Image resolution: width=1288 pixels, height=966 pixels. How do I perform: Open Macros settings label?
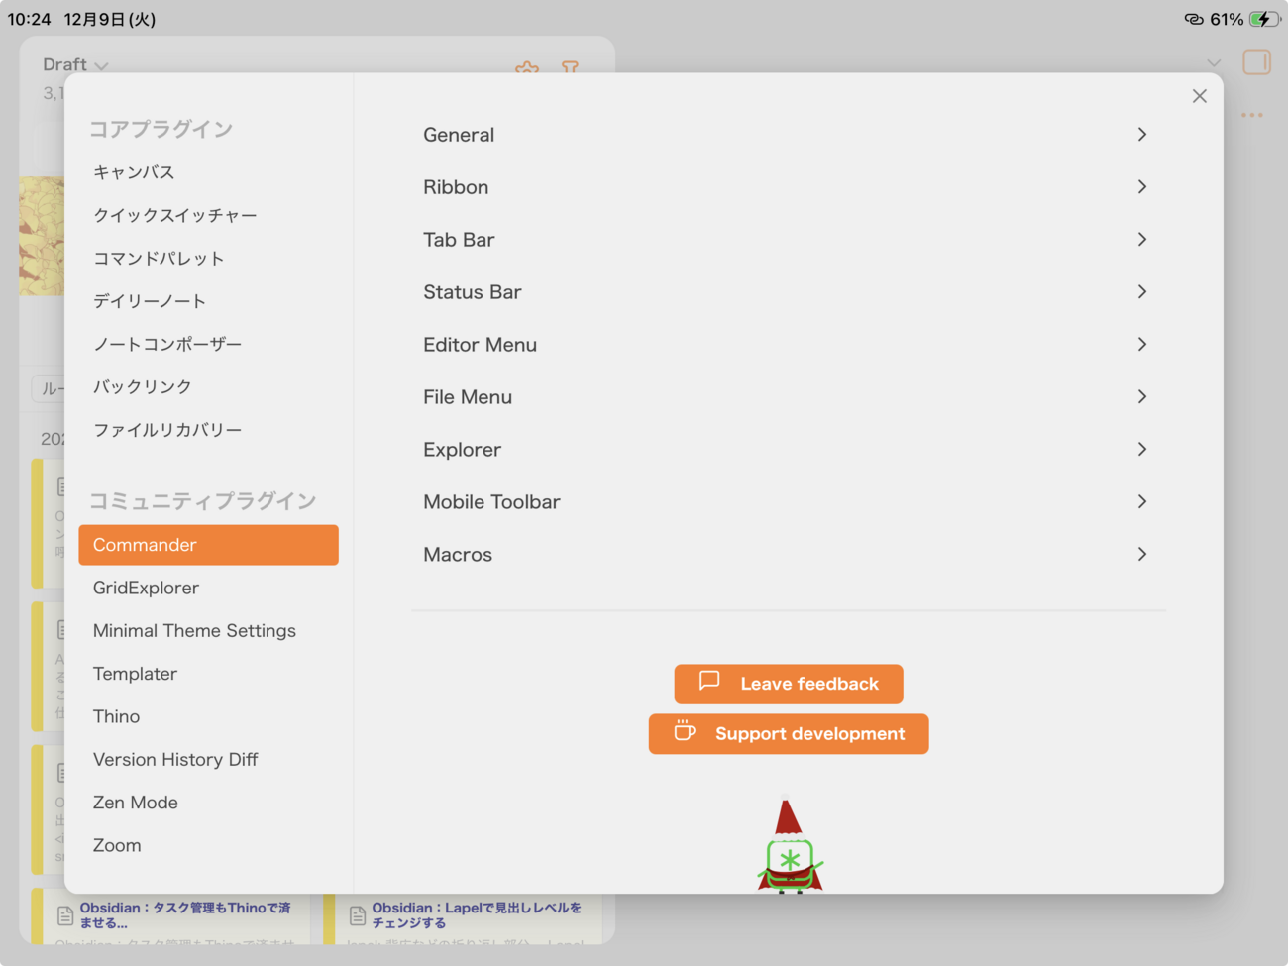point(458,555)
